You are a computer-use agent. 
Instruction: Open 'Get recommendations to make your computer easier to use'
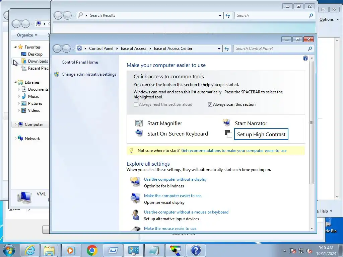[x=233, y=151]
